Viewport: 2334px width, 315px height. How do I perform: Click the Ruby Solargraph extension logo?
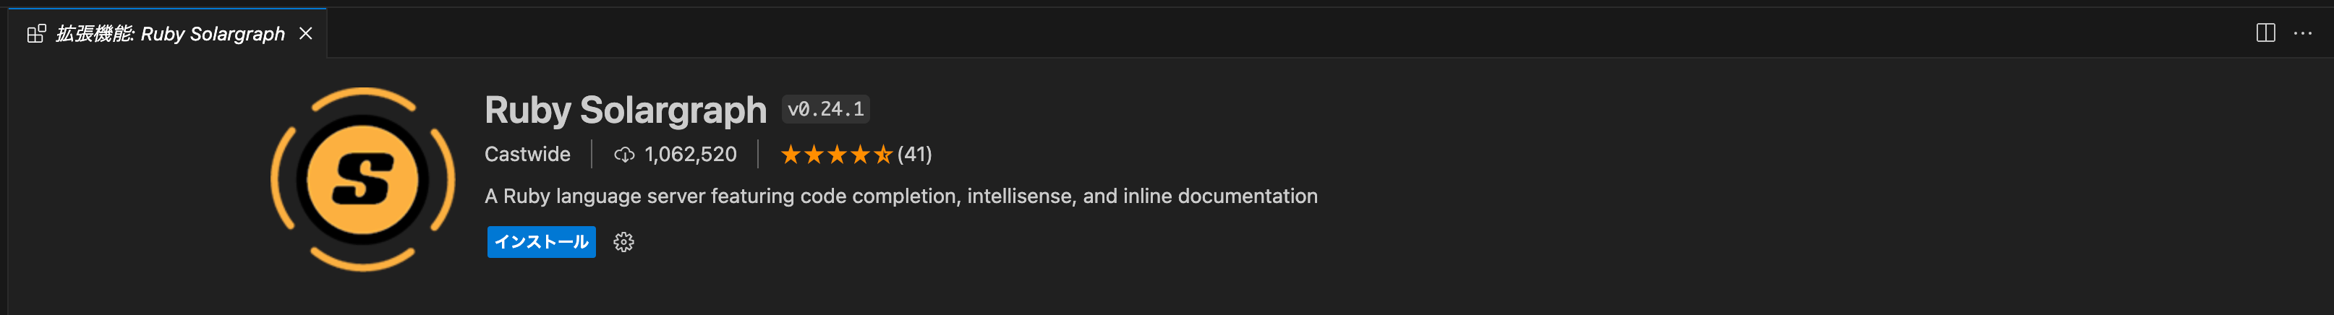pyautogui.click(x=362, y=179)
